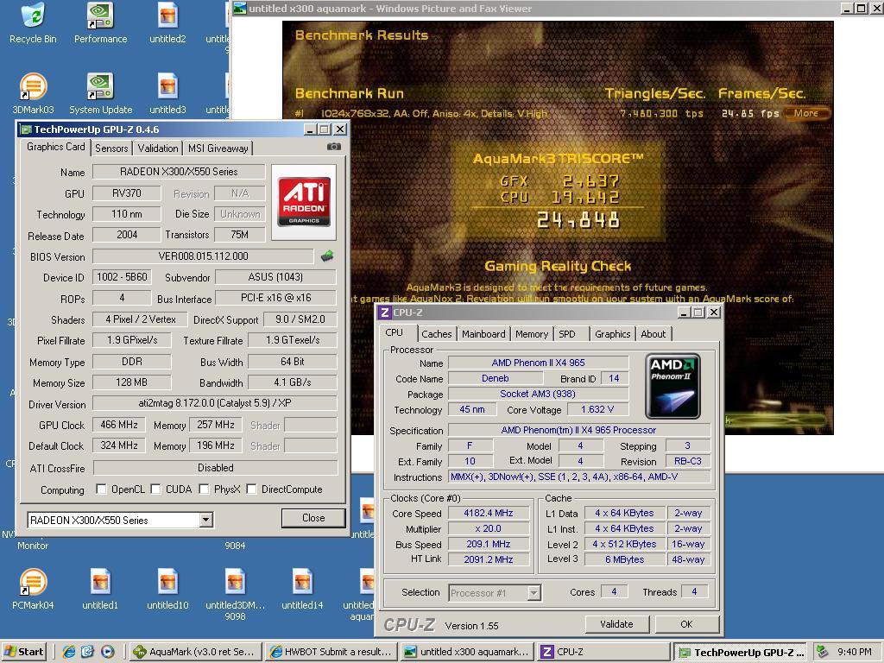The height and width of the screenshot is (663, 884).
Task: Open the System Update desktop shortcut
Action: tap(100, 94)
